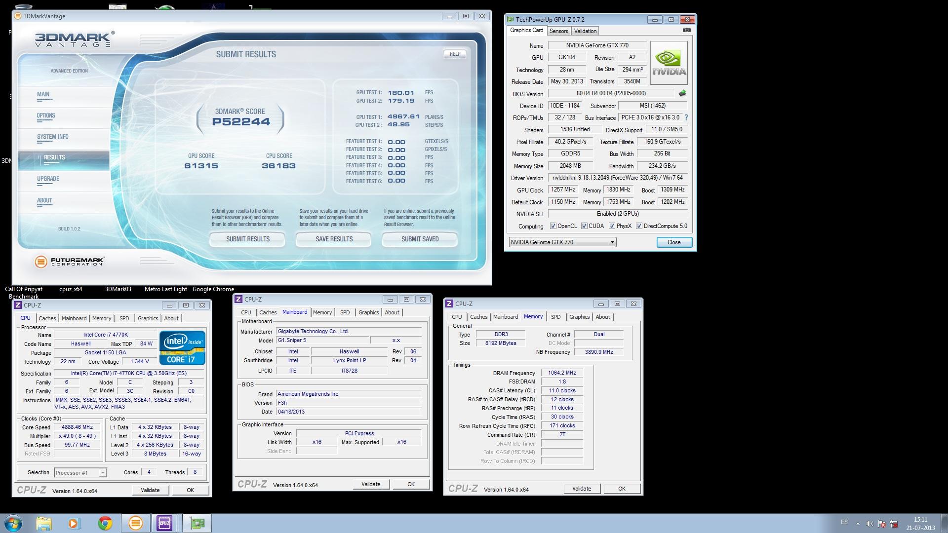Toggle the DirectCompute 5.0 checkbox
This screenshot has height=533, width=948.
pos(639,226)
